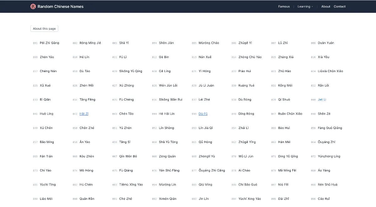
Task: Click the name Tiěmù Xīng Yáo
Action: pos(131,185)
